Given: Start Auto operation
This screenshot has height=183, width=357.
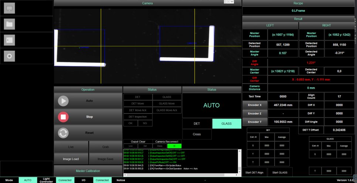Looking at the screenshot, I should point(88,101).
